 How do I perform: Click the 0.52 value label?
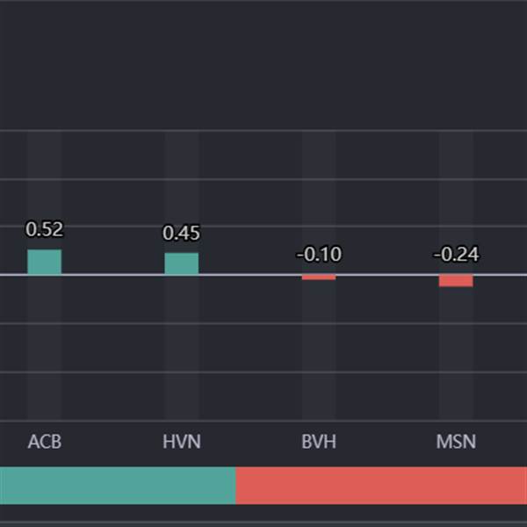[x=45, y=229]
